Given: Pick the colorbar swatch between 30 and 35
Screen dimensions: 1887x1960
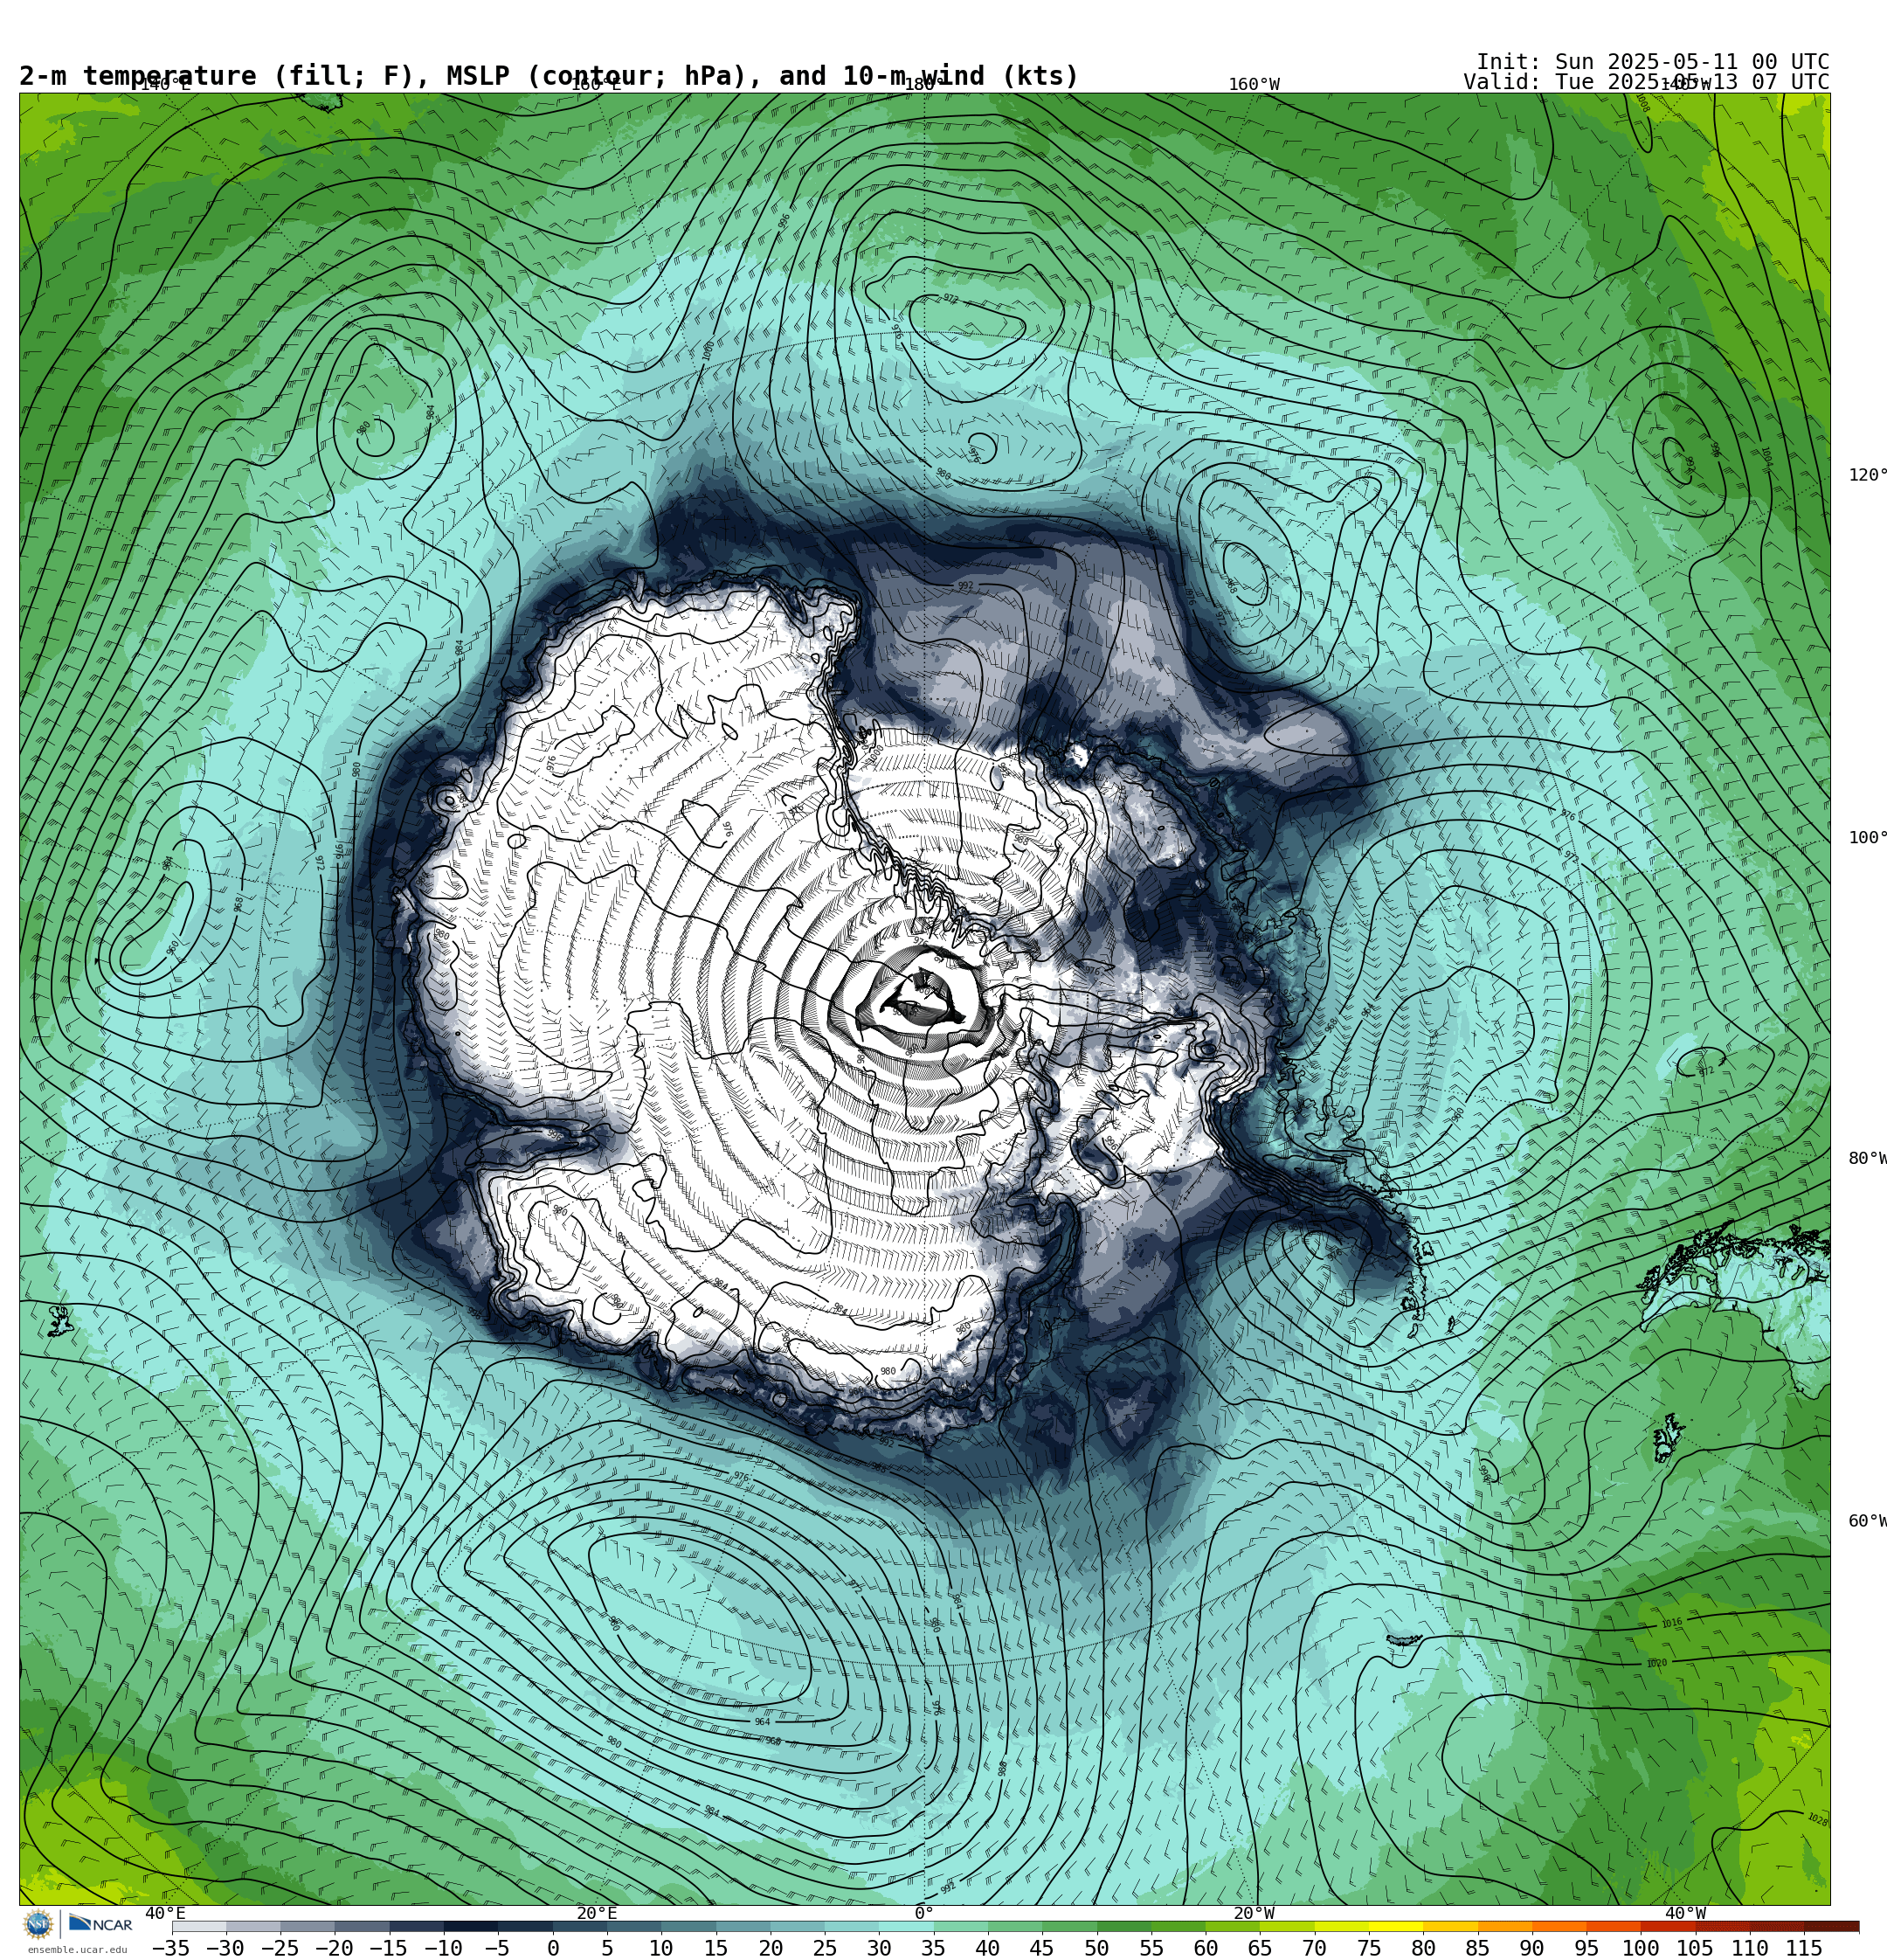Looking at the screenshot, I should [907, 1926].
